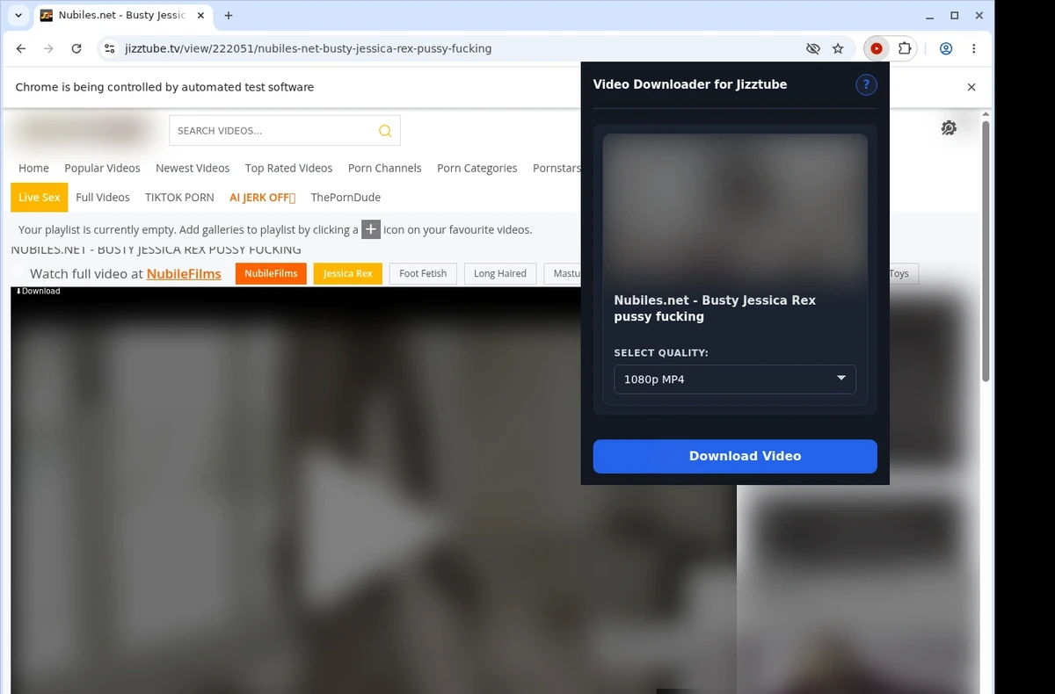Bookmark this page with star icon

tap(838, 49)
